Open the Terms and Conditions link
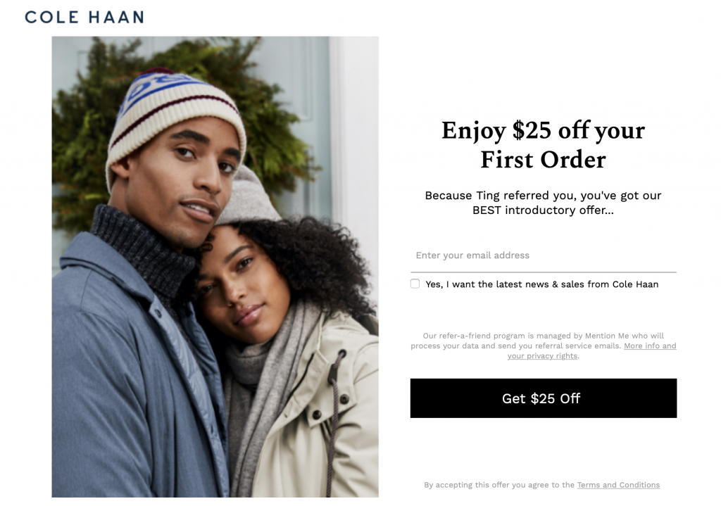The image size is (721, 506). click(618, 485)
